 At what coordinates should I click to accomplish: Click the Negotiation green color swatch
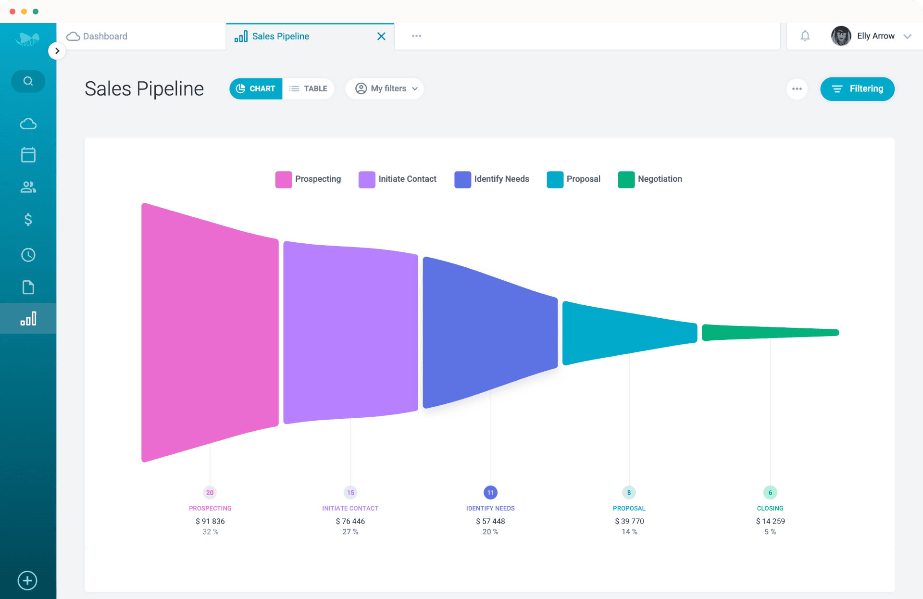626,179
